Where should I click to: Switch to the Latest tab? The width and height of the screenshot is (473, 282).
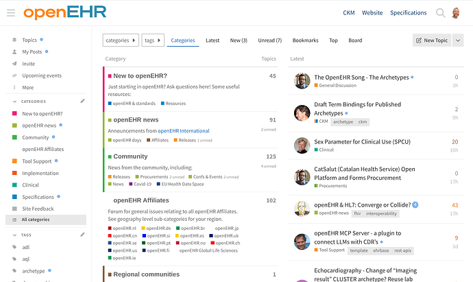[213, 40]
